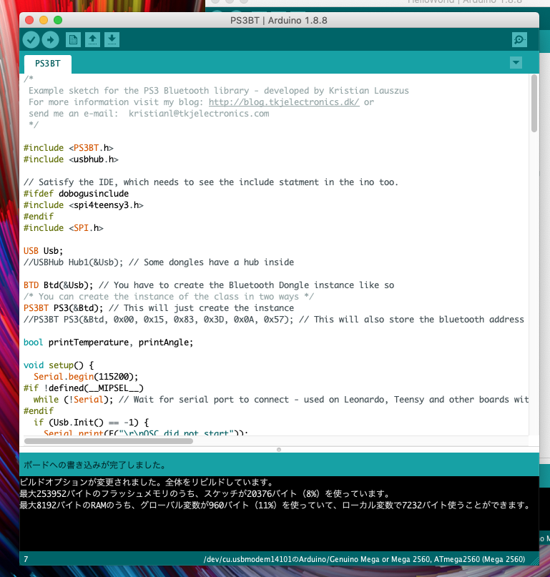
Task: Click '#ifdef dobogusinclude' line
Action: pyautogui.click(x=77, y=194)
